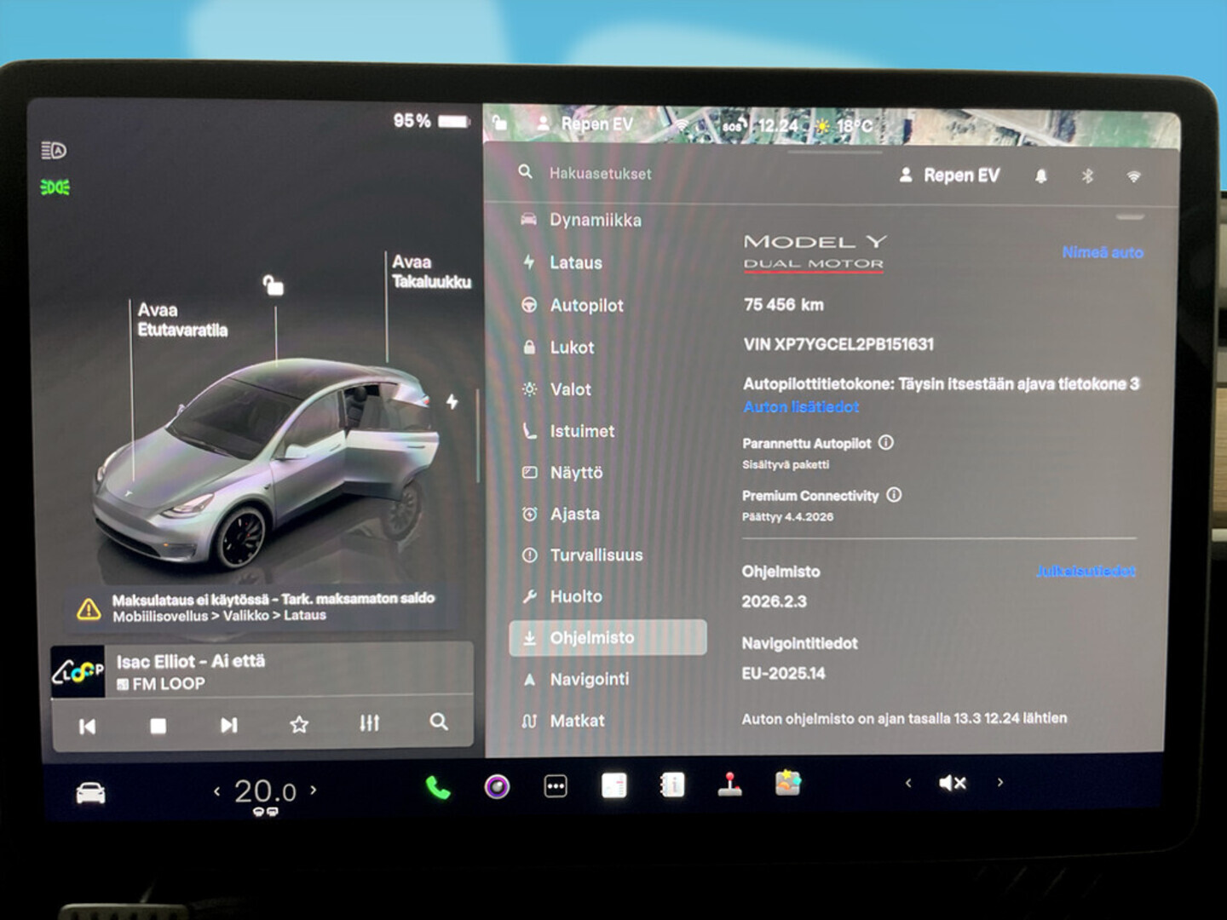Click Nimeä auto to rename car
Screen dimensions: 1227x920
(1102, 252)
